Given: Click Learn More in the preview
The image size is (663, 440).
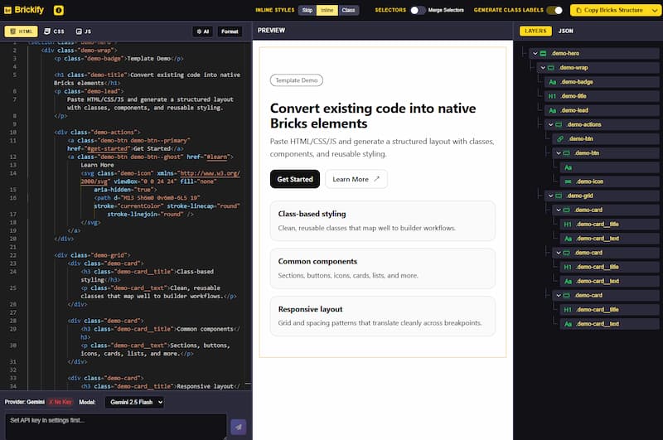Looking at the screenshot, I should (356, 179).
